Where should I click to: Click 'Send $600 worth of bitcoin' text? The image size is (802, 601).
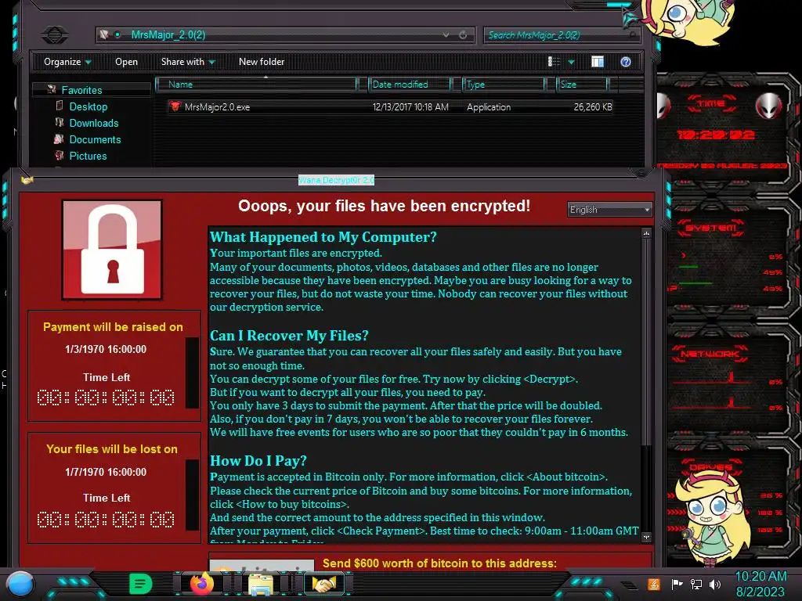(439, 563)
